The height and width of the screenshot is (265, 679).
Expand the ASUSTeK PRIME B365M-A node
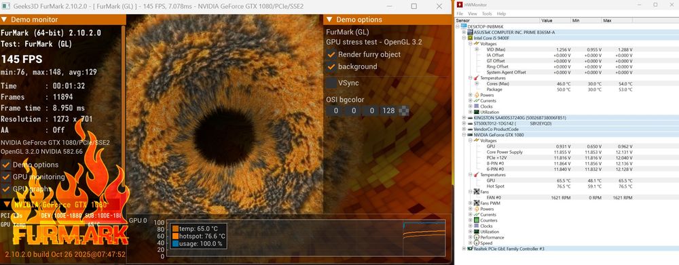pos(464,32)
